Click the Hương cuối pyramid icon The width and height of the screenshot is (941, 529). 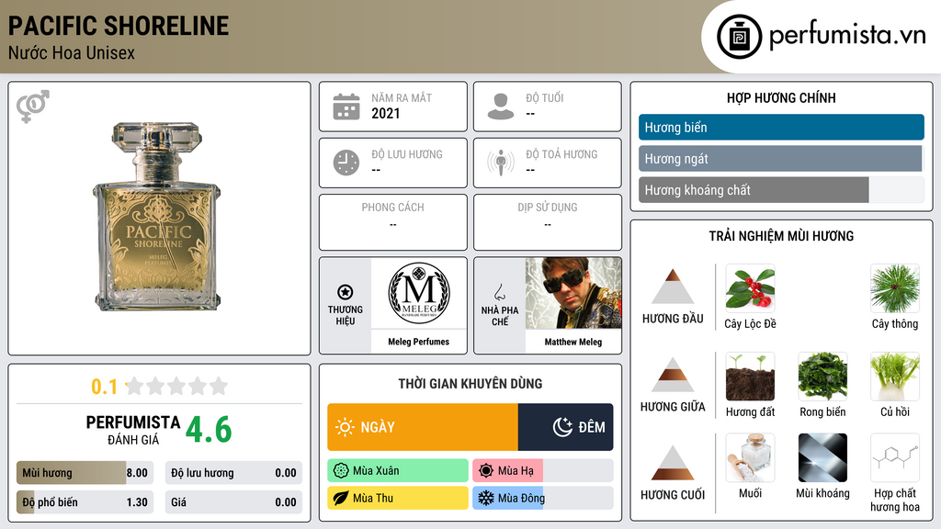coord(673,463)
